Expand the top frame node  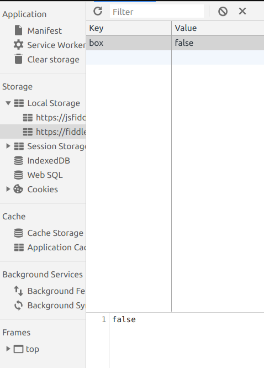point(8,349)
